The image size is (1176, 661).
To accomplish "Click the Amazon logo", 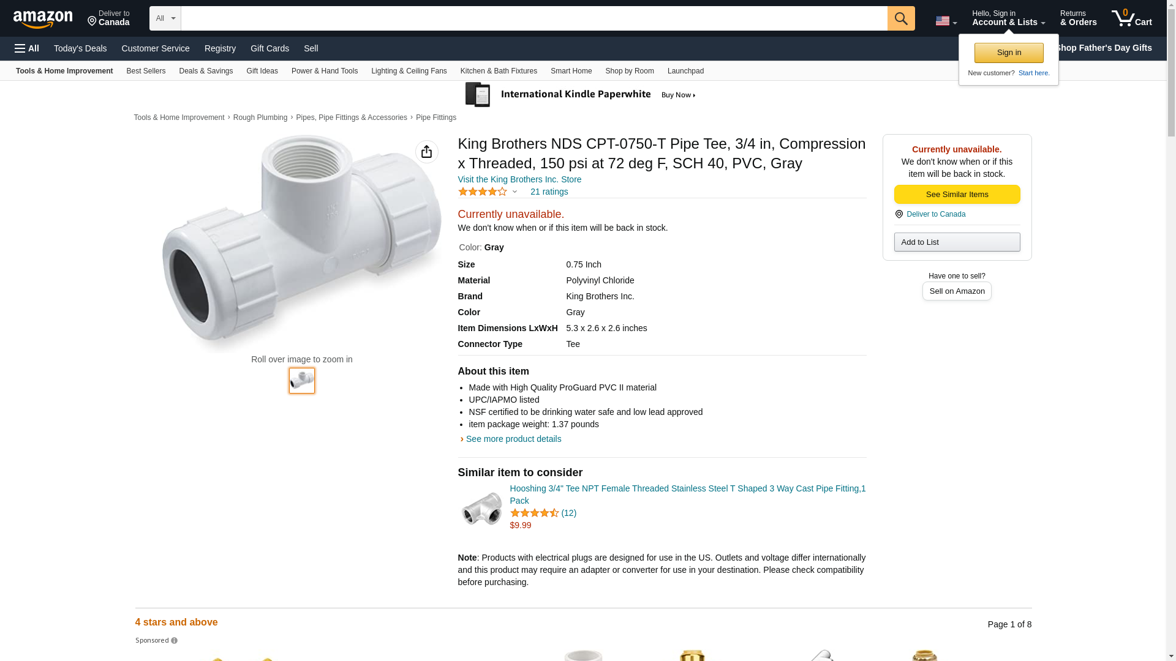I will click(x=43, y=19).
